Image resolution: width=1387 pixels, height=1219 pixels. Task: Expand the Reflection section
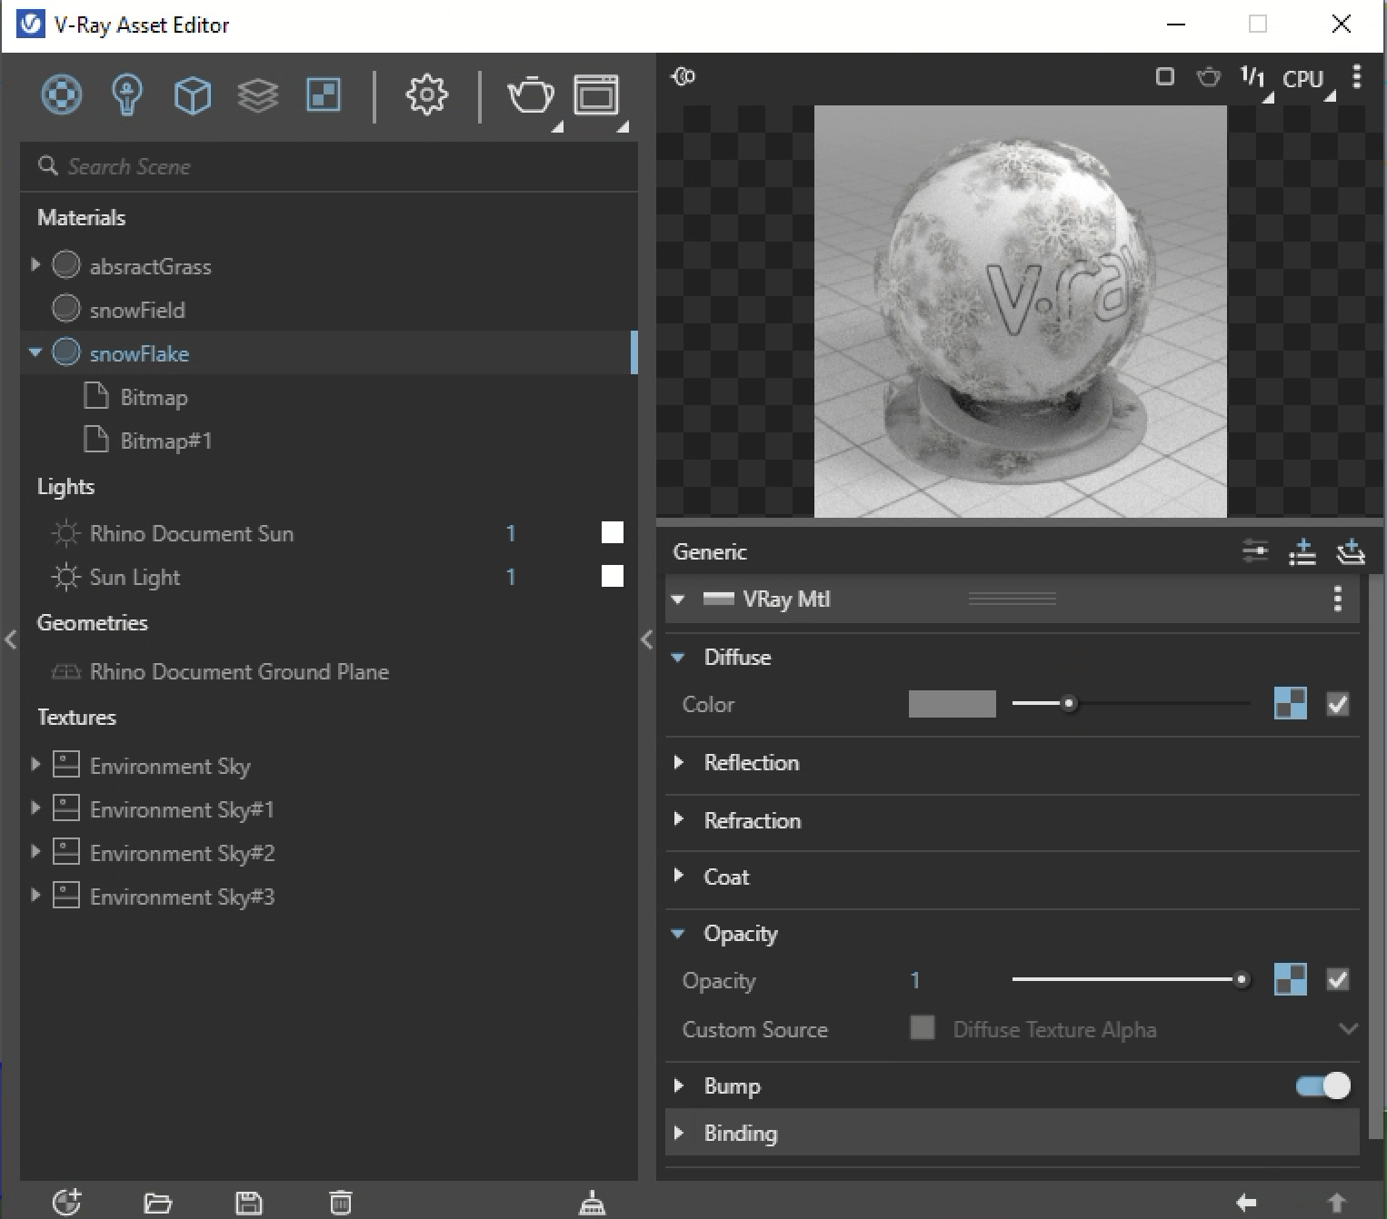[678, 762]
